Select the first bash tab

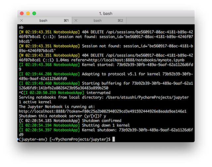point(43,21)
